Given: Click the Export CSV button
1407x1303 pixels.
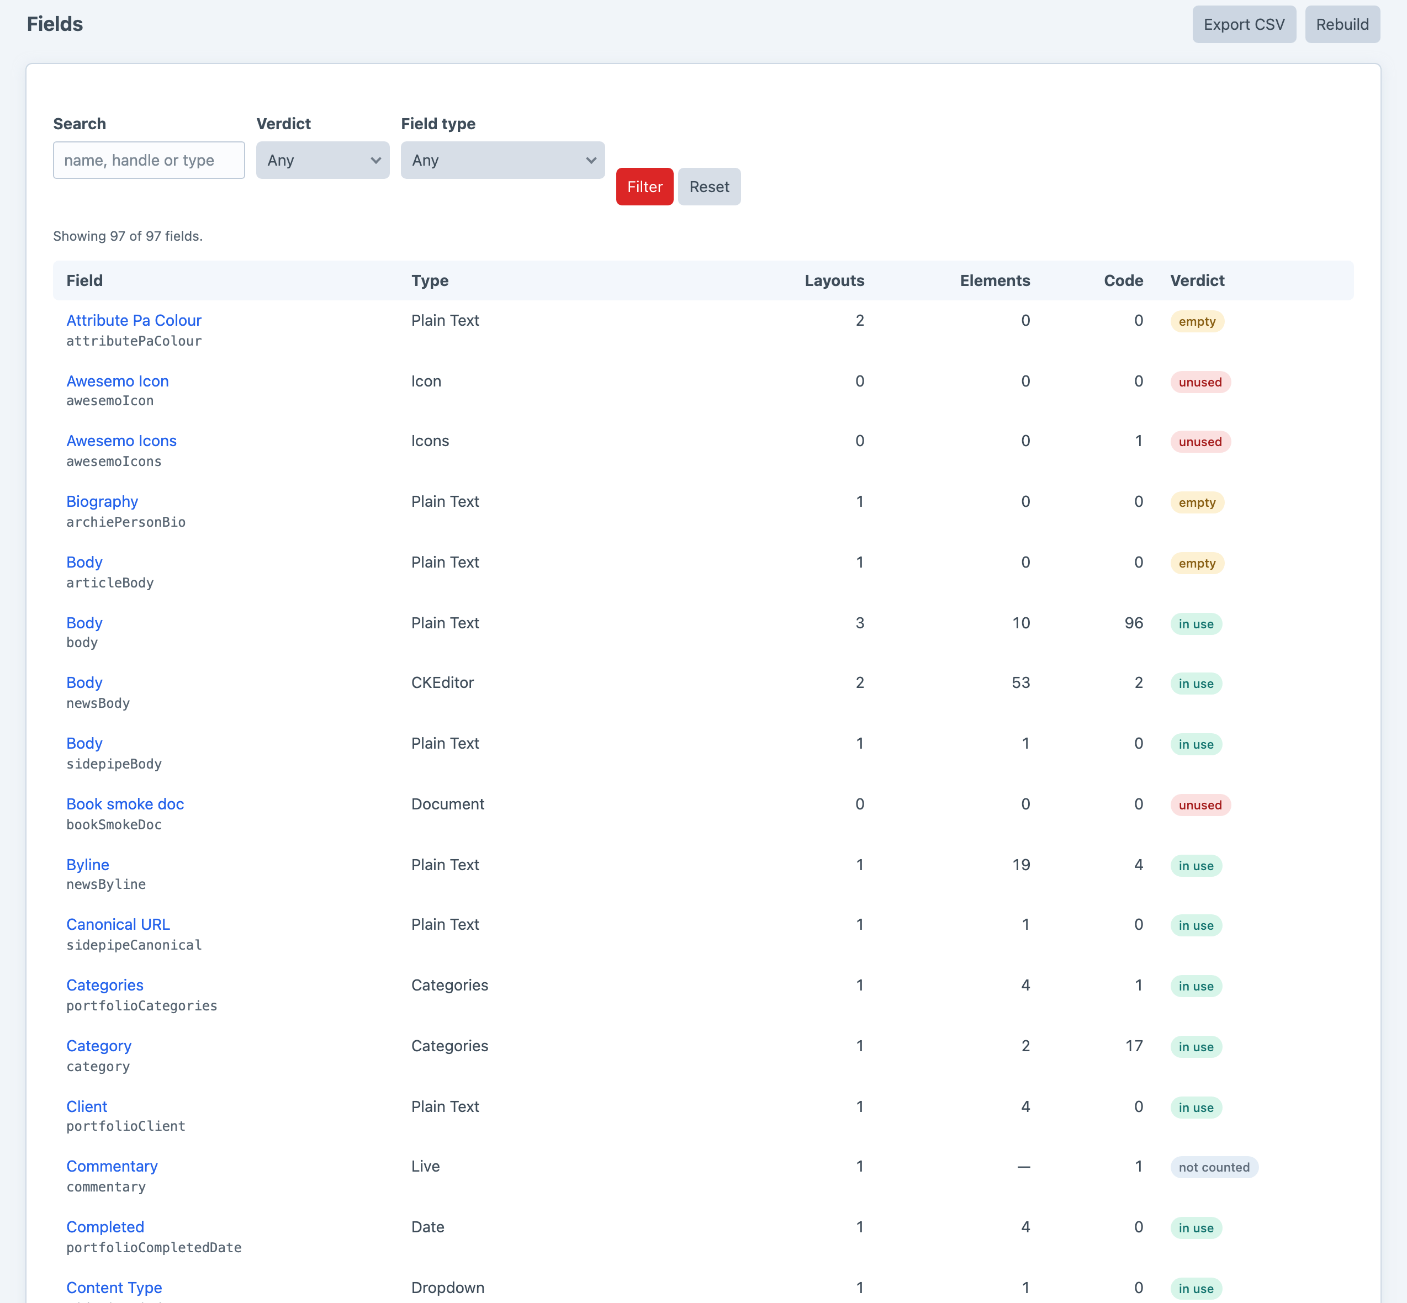Looking at the screenshot, I should (1244, 25).
